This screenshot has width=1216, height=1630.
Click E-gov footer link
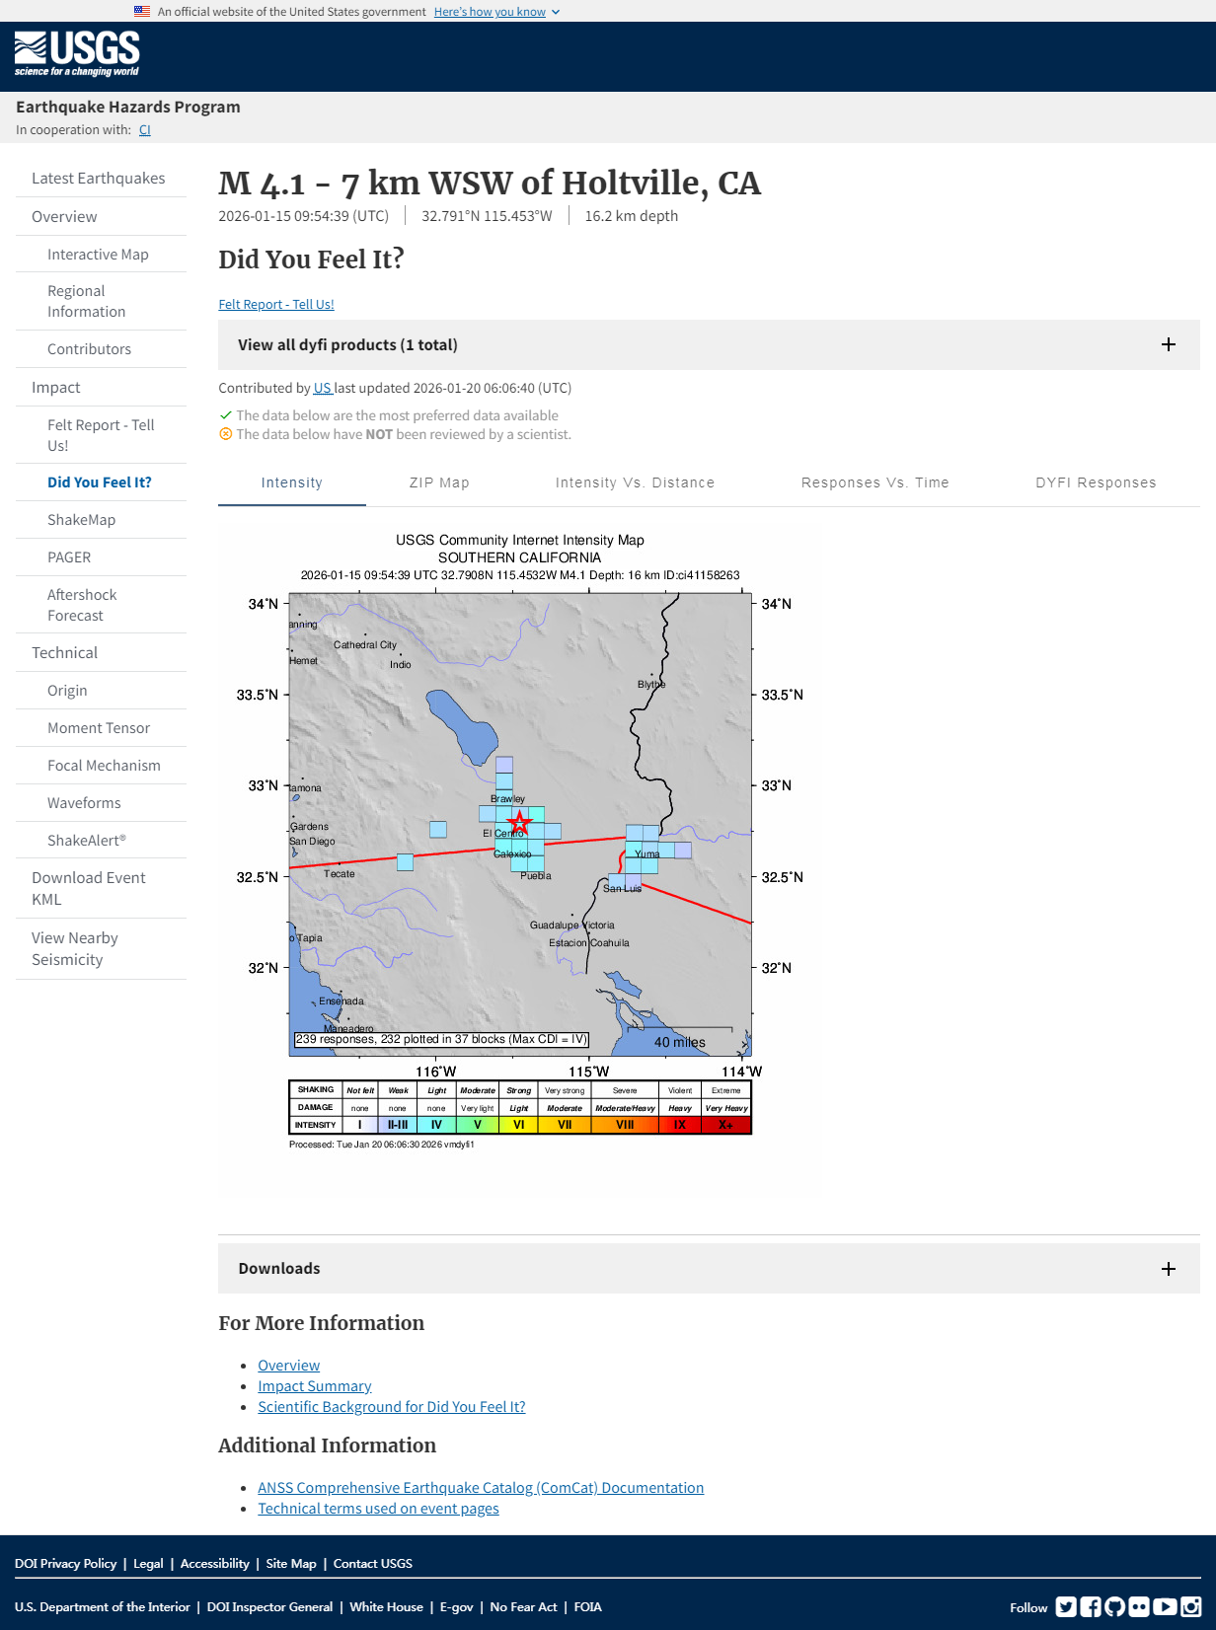tap(457, 1607)
